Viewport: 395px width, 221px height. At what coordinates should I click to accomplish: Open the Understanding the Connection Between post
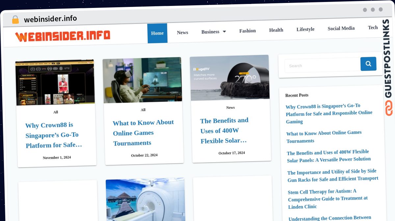click(330, 218)
